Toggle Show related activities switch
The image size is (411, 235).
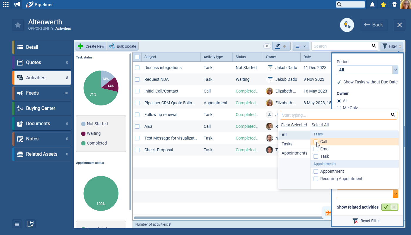tap(390, 207)
